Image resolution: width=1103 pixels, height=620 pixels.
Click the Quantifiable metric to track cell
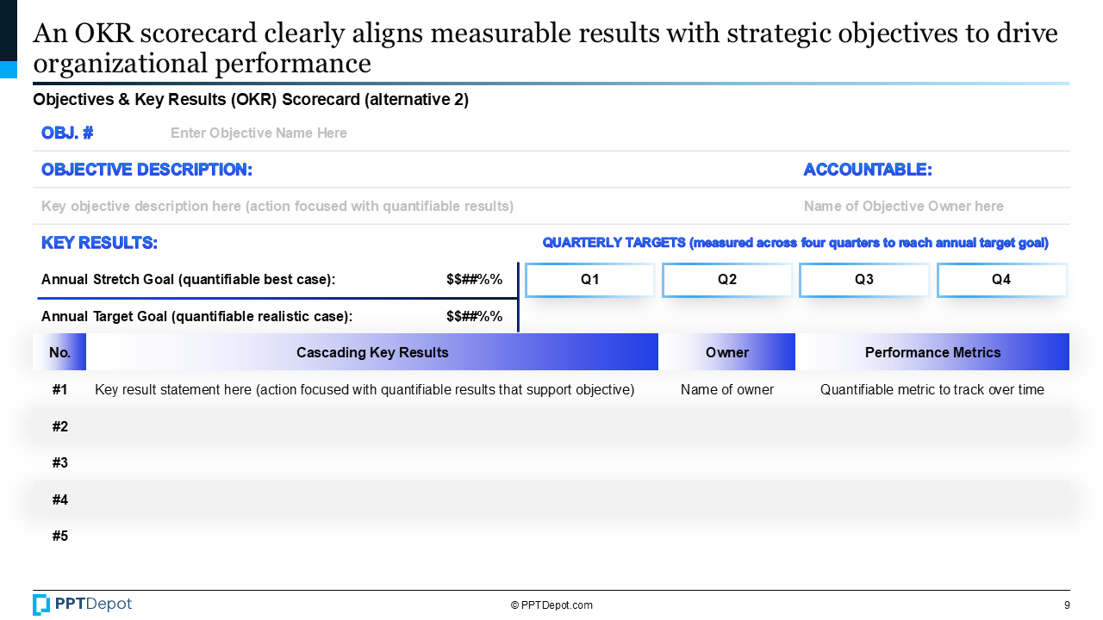pyautogui.click(x=932, y=390)
